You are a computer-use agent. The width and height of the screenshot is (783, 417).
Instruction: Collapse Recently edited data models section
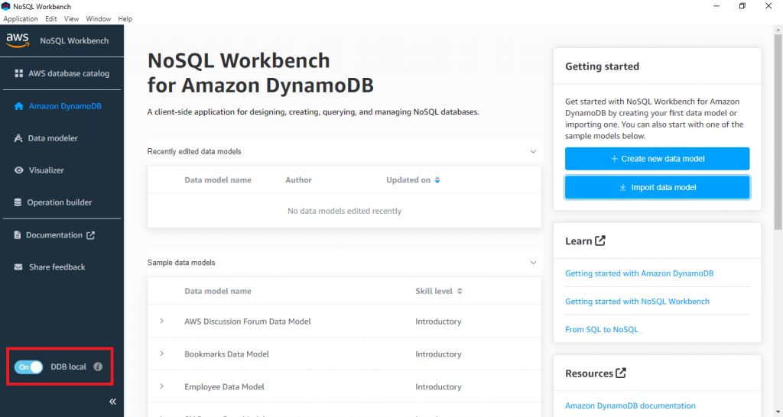tap(533, 152)
